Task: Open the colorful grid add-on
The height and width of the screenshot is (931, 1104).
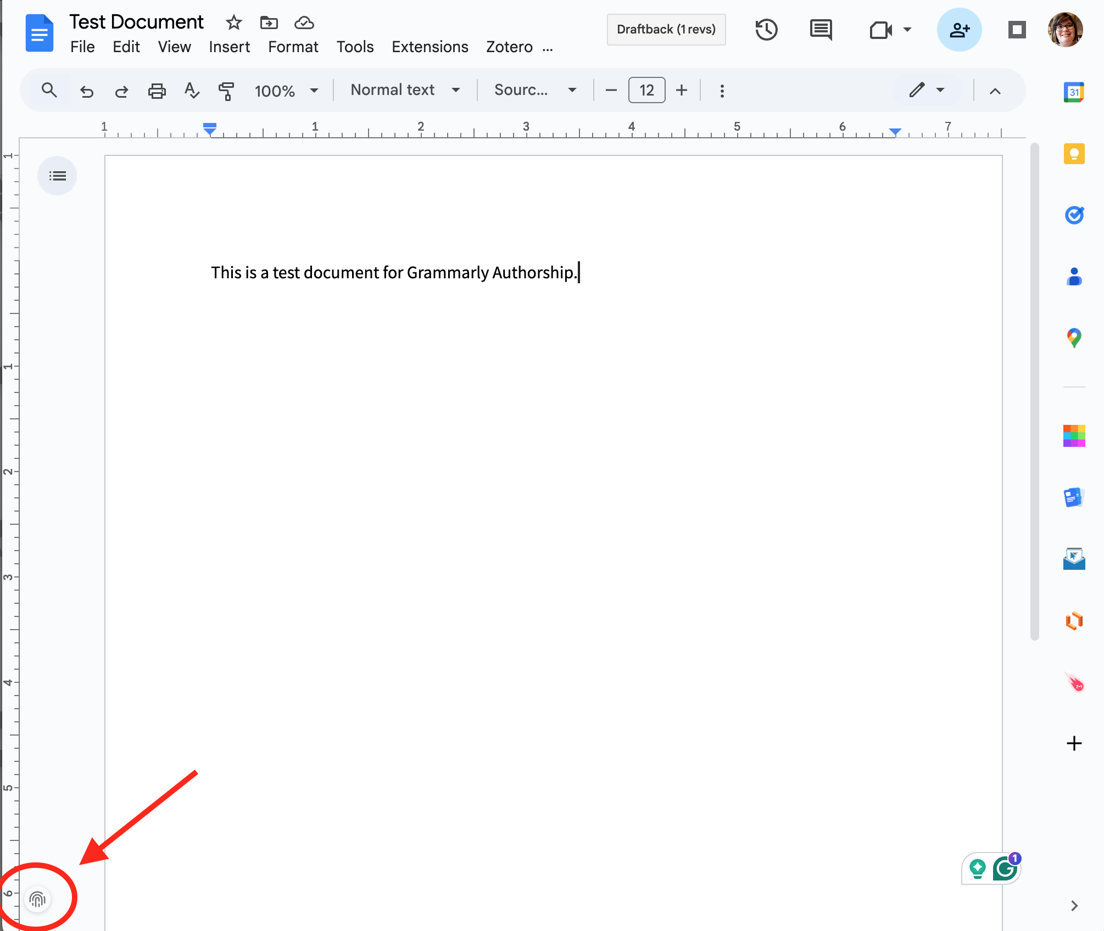Action: (x=1074, y=436)
